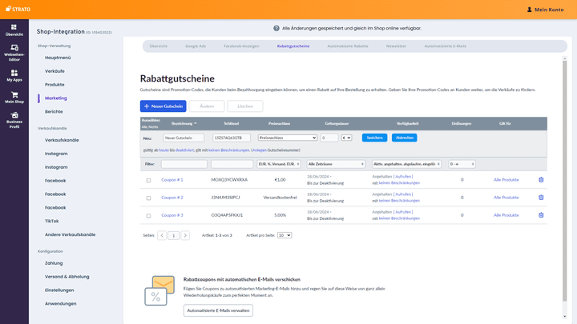Click the Löschen button
Image resolution: width=577 pixels, height=324 pixels.
pos(245,106)
